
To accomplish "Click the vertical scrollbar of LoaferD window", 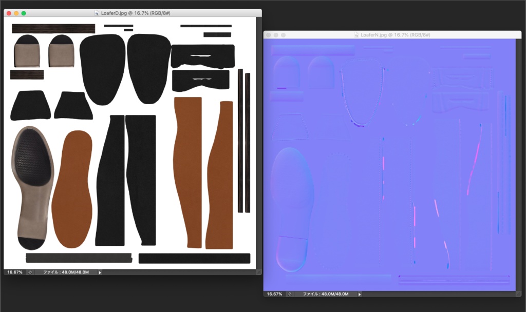I will 259,143.
